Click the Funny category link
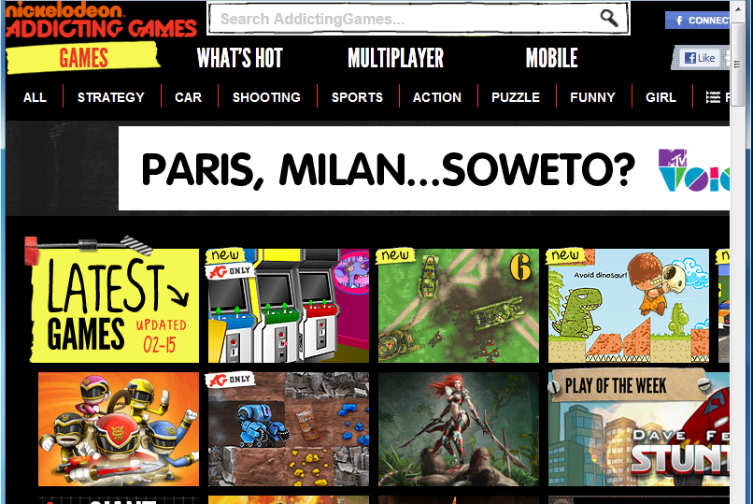The height and width of the screenshot is (504, 753). [592, 97]
